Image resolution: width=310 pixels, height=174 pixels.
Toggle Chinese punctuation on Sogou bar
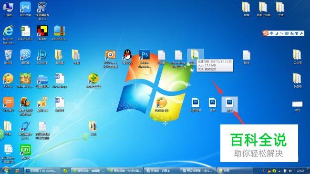coord(281,33)
